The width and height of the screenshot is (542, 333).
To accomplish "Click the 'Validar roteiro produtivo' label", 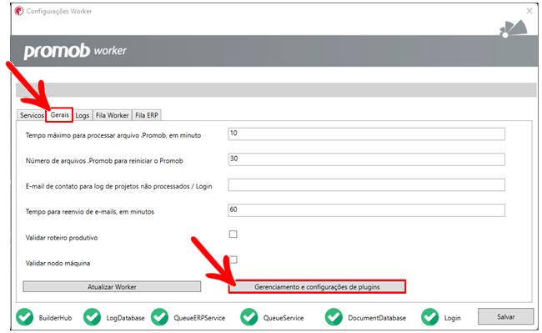I will (x=62, y=238).
